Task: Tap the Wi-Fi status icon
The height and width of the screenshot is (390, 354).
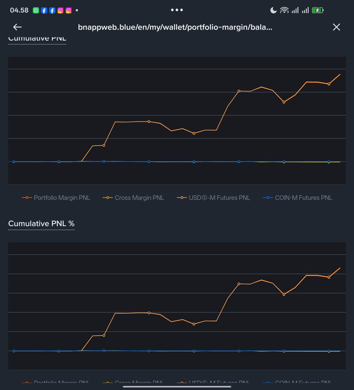Action: point(284,10)
